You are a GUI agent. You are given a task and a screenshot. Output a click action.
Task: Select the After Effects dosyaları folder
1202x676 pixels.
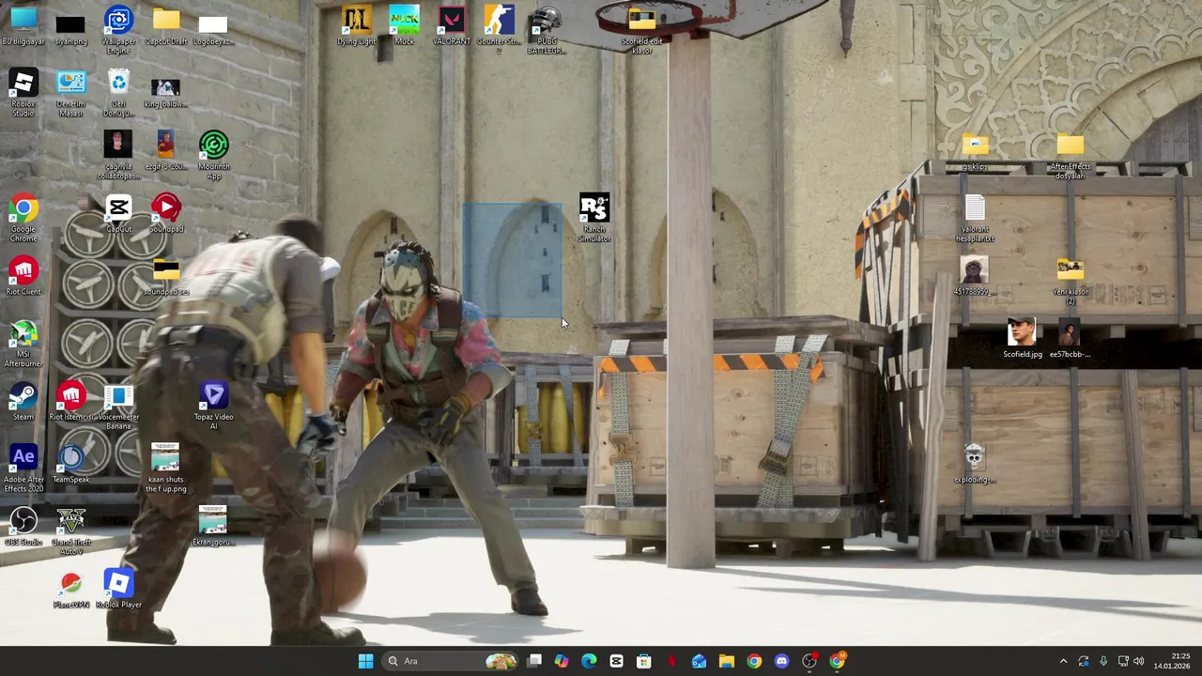coord(1070,155)
